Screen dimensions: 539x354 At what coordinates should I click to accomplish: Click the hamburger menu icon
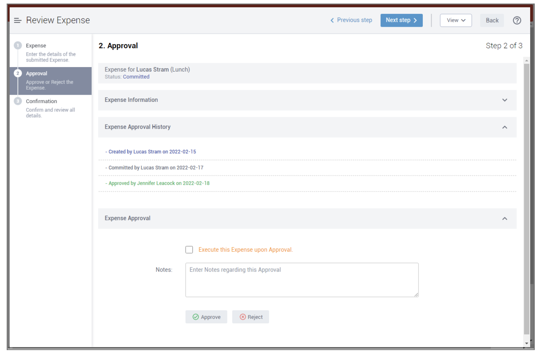[x=17, y=20]
